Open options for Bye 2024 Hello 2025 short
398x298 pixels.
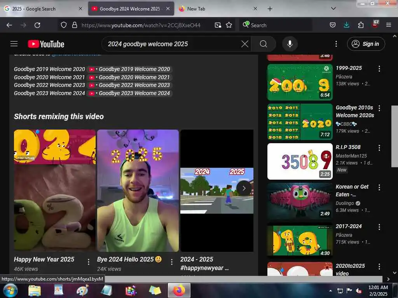point(171,262)
